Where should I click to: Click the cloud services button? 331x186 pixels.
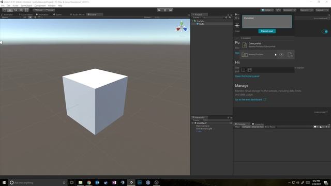tap(278, 10)
